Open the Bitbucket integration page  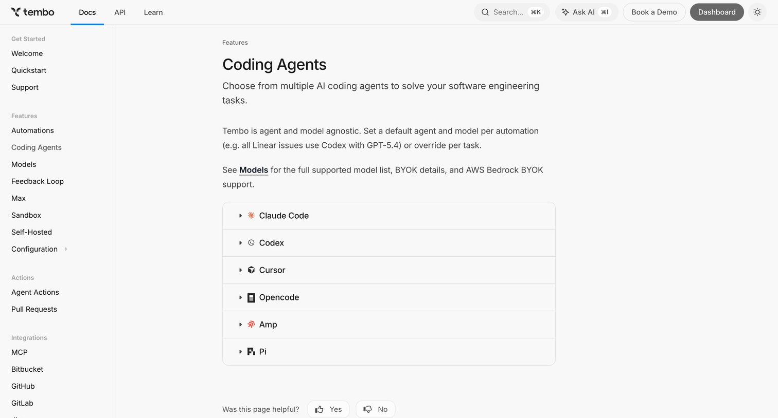(x=27, y=369)
